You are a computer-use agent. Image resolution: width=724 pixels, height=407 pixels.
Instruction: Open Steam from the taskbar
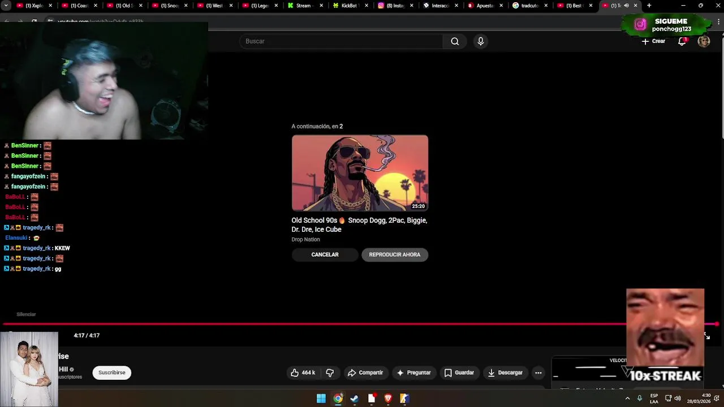(355, 399)
